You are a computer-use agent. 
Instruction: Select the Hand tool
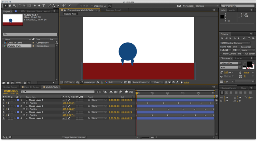(10, 6)
